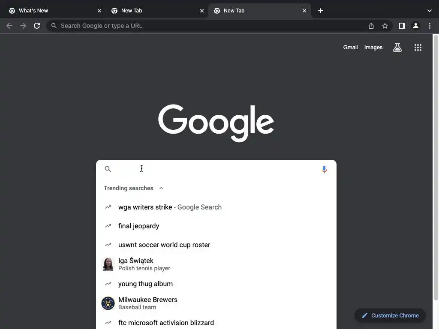Open a new tab with plus button
439x329 pixels.
[x=321, y=11]
